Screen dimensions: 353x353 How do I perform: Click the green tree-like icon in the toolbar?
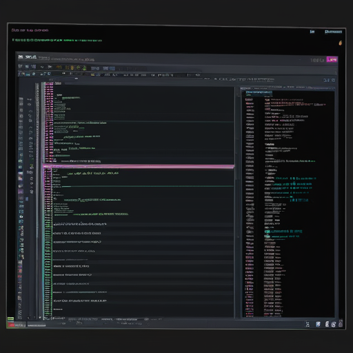84,68
